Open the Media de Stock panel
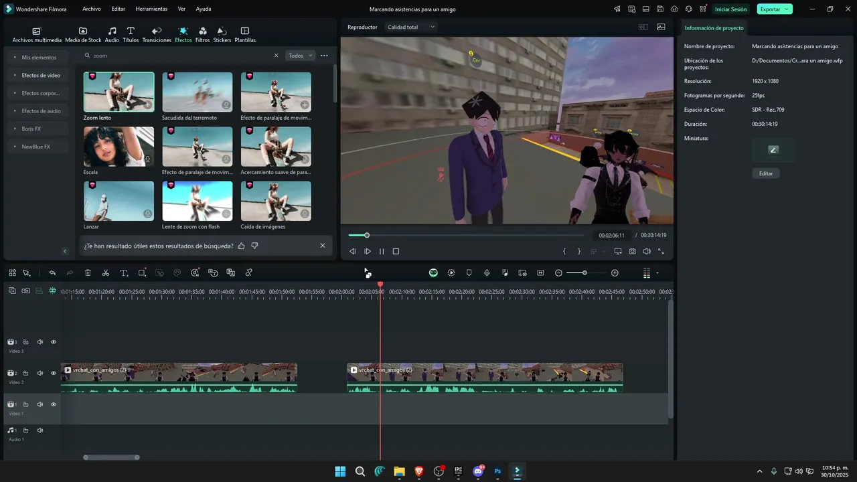Screen dimensions: 857x482 click(x=83, y=35)
